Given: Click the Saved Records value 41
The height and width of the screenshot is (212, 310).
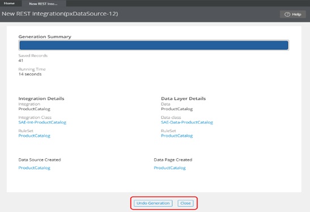Looking at the screenshot, I should [21, 60].
